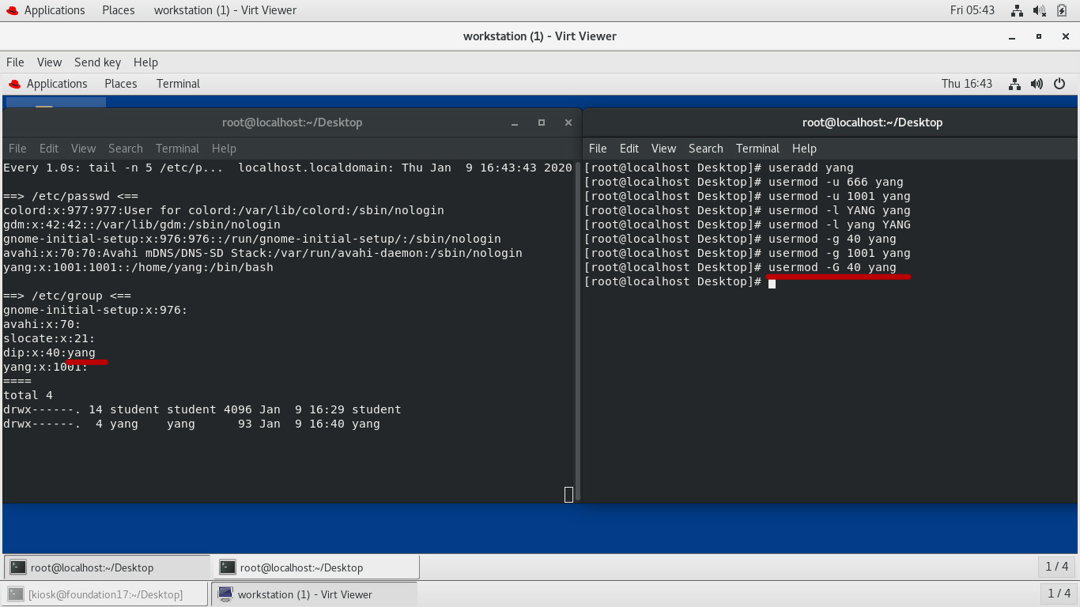The width and height of the screenshot is (1080, 607).
Task: Open View menu in left terminal
Action: click(x=83, y=149)
